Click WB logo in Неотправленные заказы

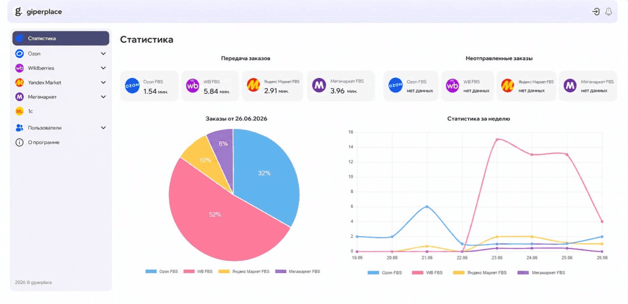[452, 86]
